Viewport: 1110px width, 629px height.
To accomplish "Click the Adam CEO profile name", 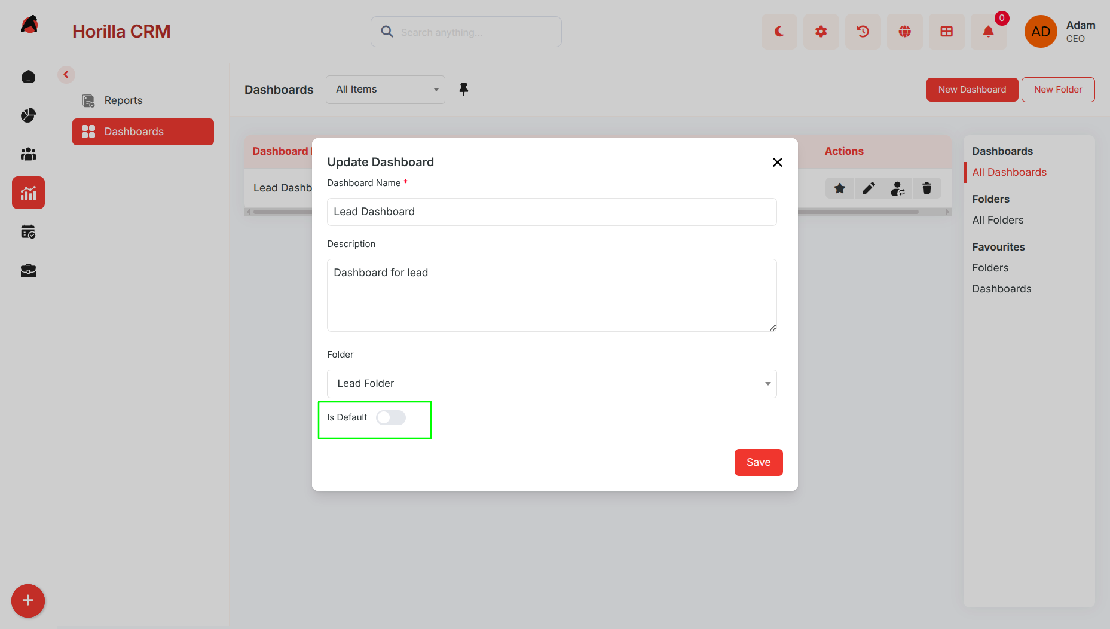I will [x=1080, y=32].
